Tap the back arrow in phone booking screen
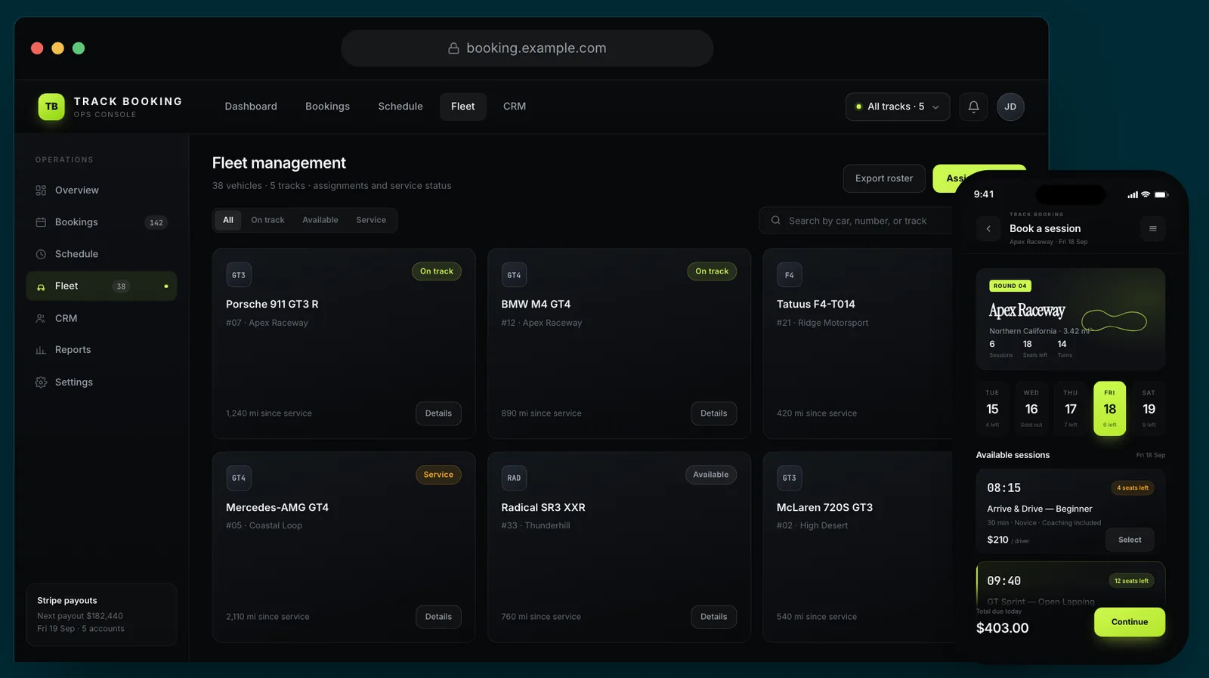Screen dimensions: 1209x678 [x=988, y=228]
